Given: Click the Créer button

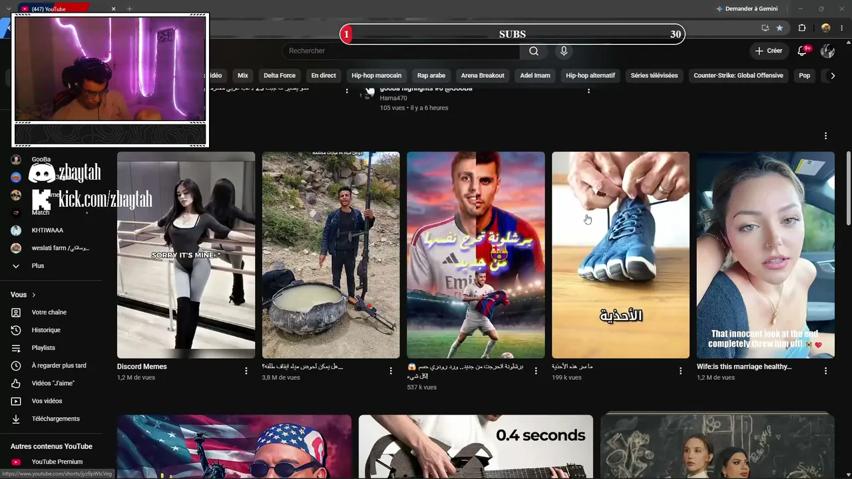Looking at the screenshot, I should (x=769, y=51).
